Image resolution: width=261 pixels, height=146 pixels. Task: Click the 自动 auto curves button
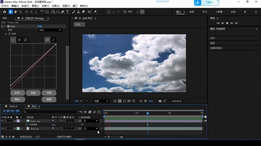(x=33, y=93)
